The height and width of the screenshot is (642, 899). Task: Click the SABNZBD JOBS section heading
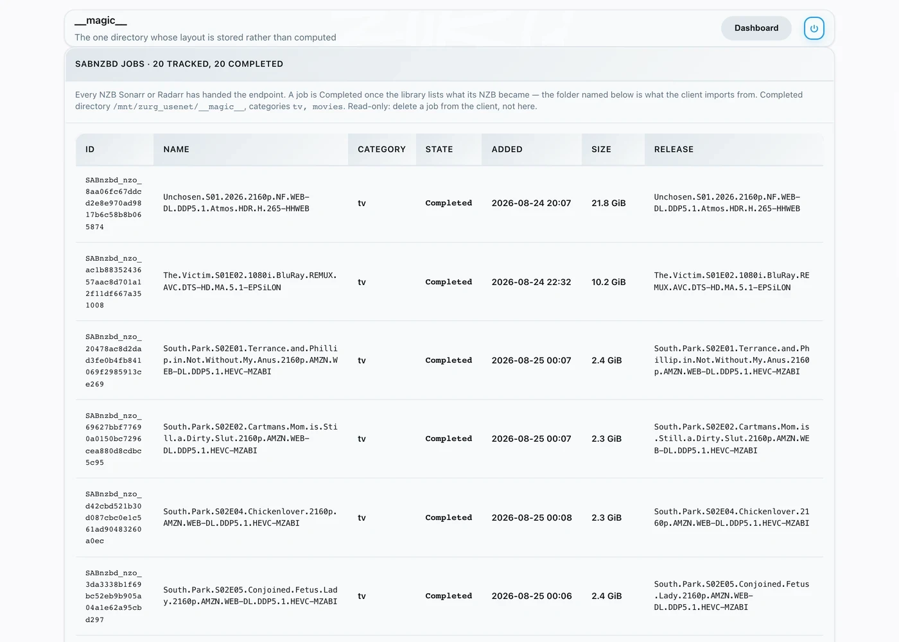tap(179, 64)
